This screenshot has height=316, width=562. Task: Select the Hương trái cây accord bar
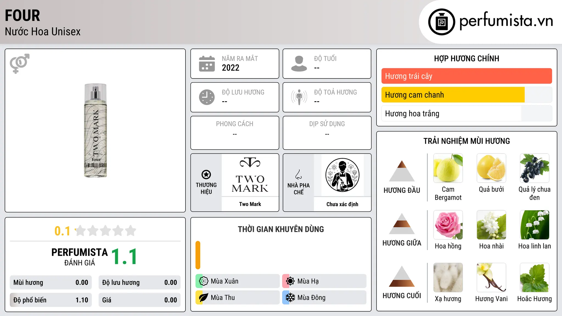(x=467, y=76)
